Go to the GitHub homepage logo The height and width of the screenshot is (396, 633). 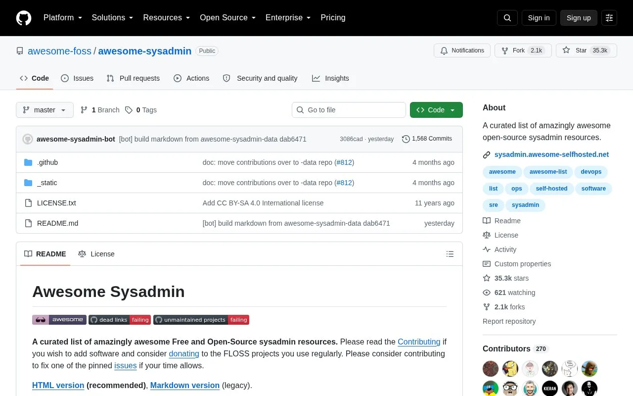click(x=24, y=18)
